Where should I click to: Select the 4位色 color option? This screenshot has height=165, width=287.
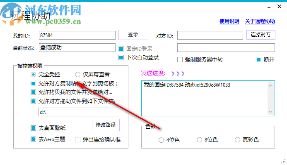[161, 140]
